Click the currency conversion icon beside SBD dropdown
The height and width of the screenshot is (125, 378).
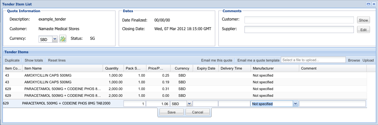(63, 39)
